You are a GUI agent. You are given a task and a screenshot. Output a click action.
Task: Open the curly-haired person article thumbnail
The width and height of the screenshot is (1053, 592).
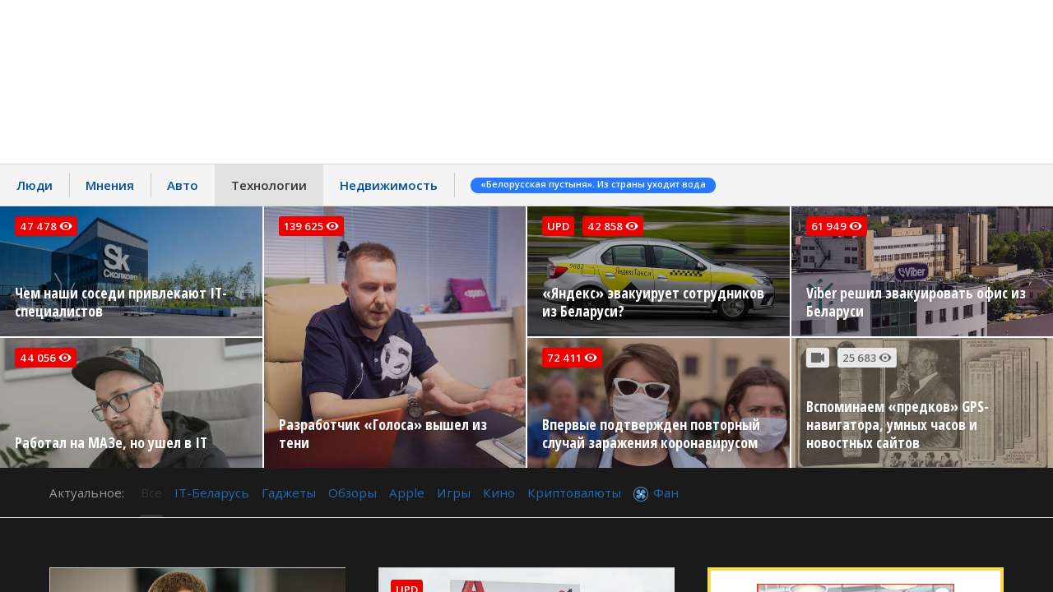pyautogui.click(x=197, y=580)
